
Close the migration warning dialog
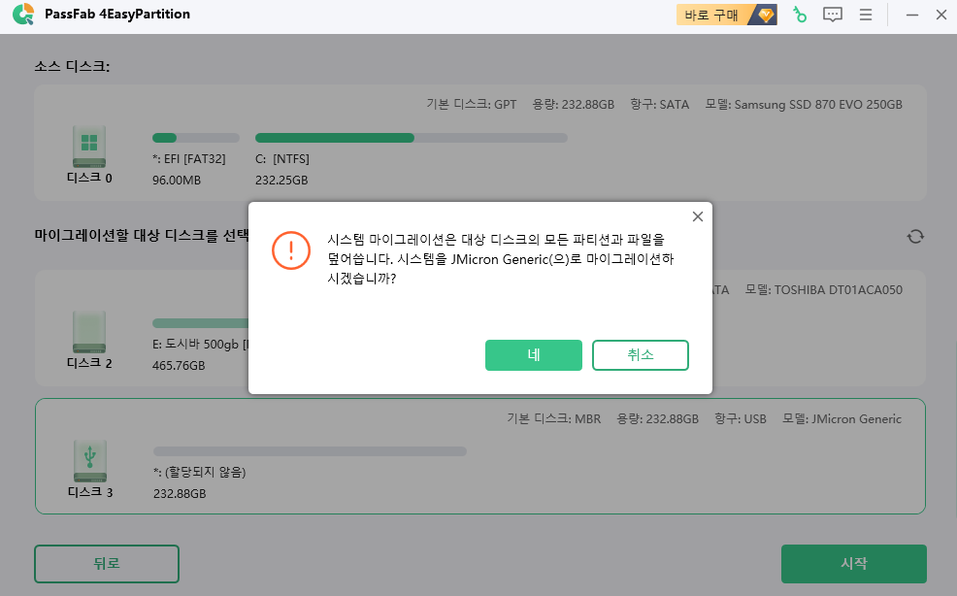[x=698, y=216]
